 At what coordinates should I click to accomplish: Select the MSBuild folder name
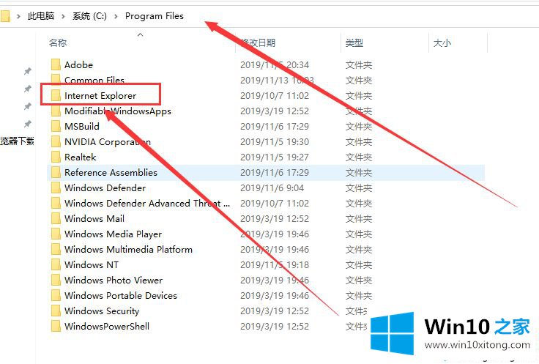click(82, 126)
